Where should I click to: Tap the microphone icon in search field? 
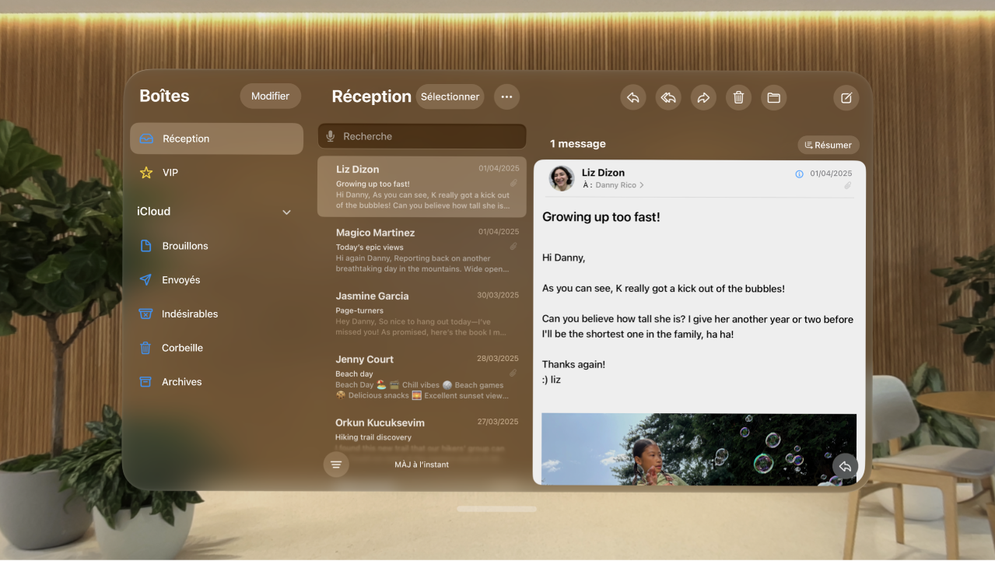pos(331,136)
